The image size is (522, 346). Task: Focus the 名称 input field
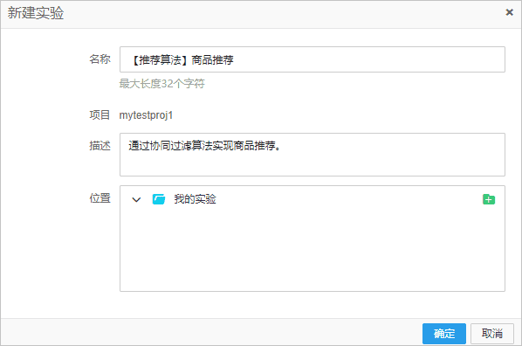point(313,59)
